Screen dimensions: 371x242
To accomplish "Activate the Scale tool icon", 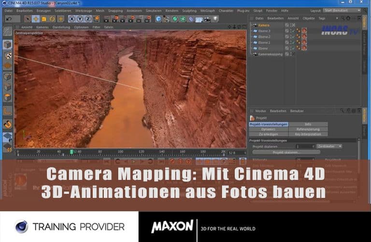I will click(x=44, y=19).
